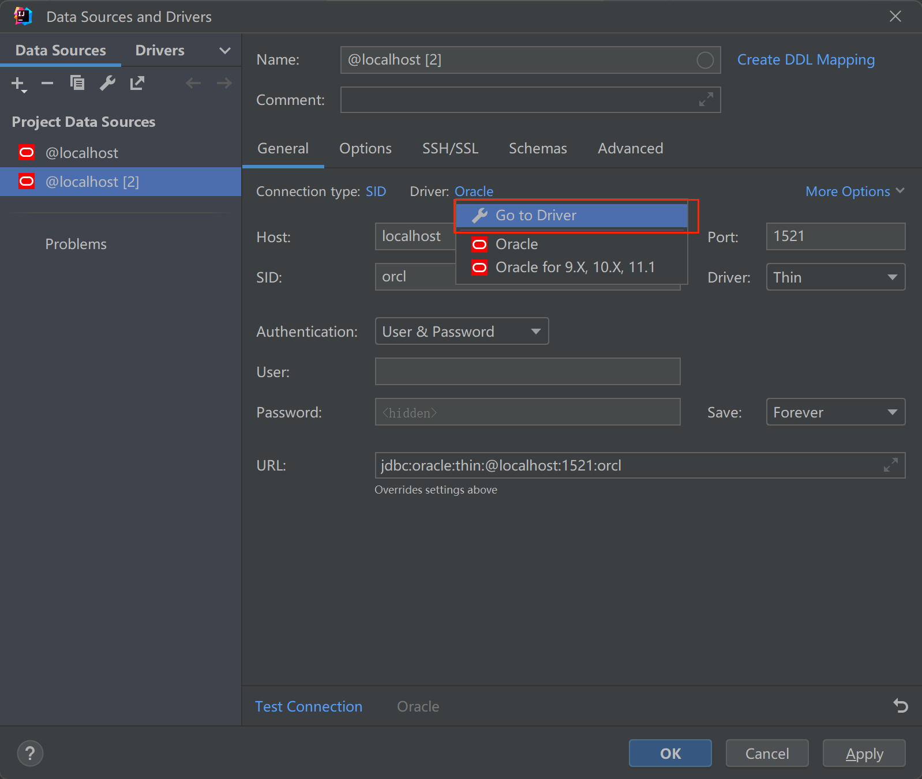Click the Name input field
Screen dimensions: 922x779
click(530, 60)
